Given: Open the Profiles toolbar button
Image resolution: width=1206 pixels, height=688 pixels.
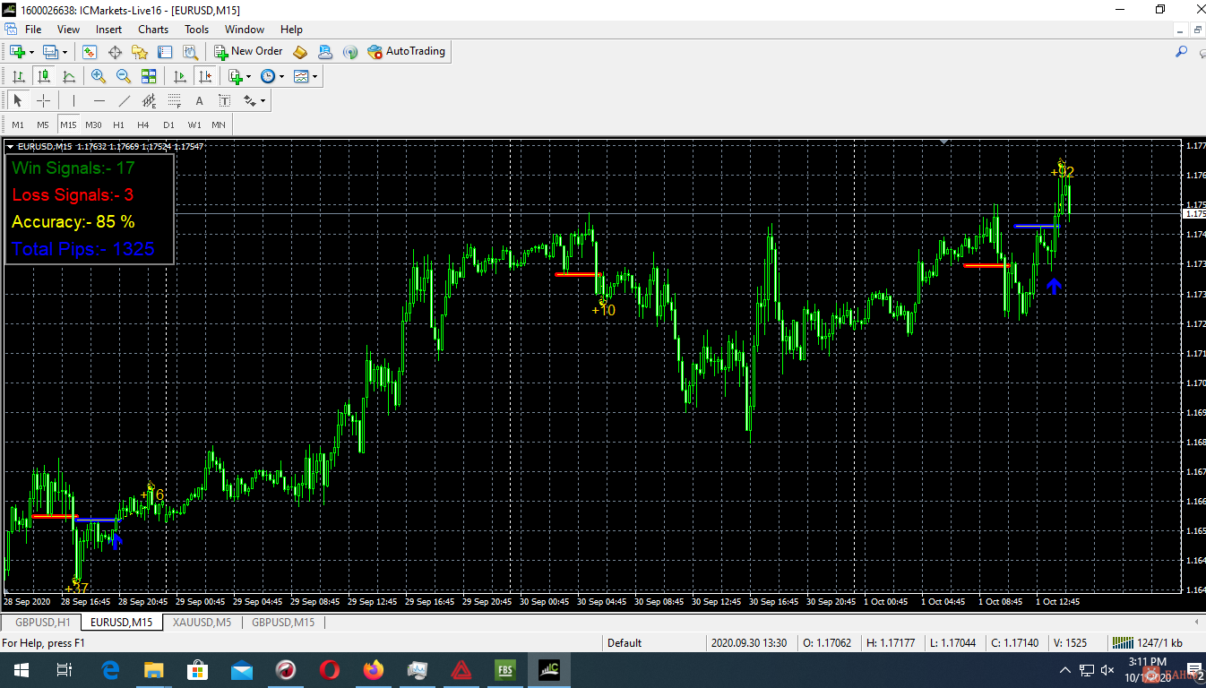Looking at the screenshot, I should (x=50, y=52).
